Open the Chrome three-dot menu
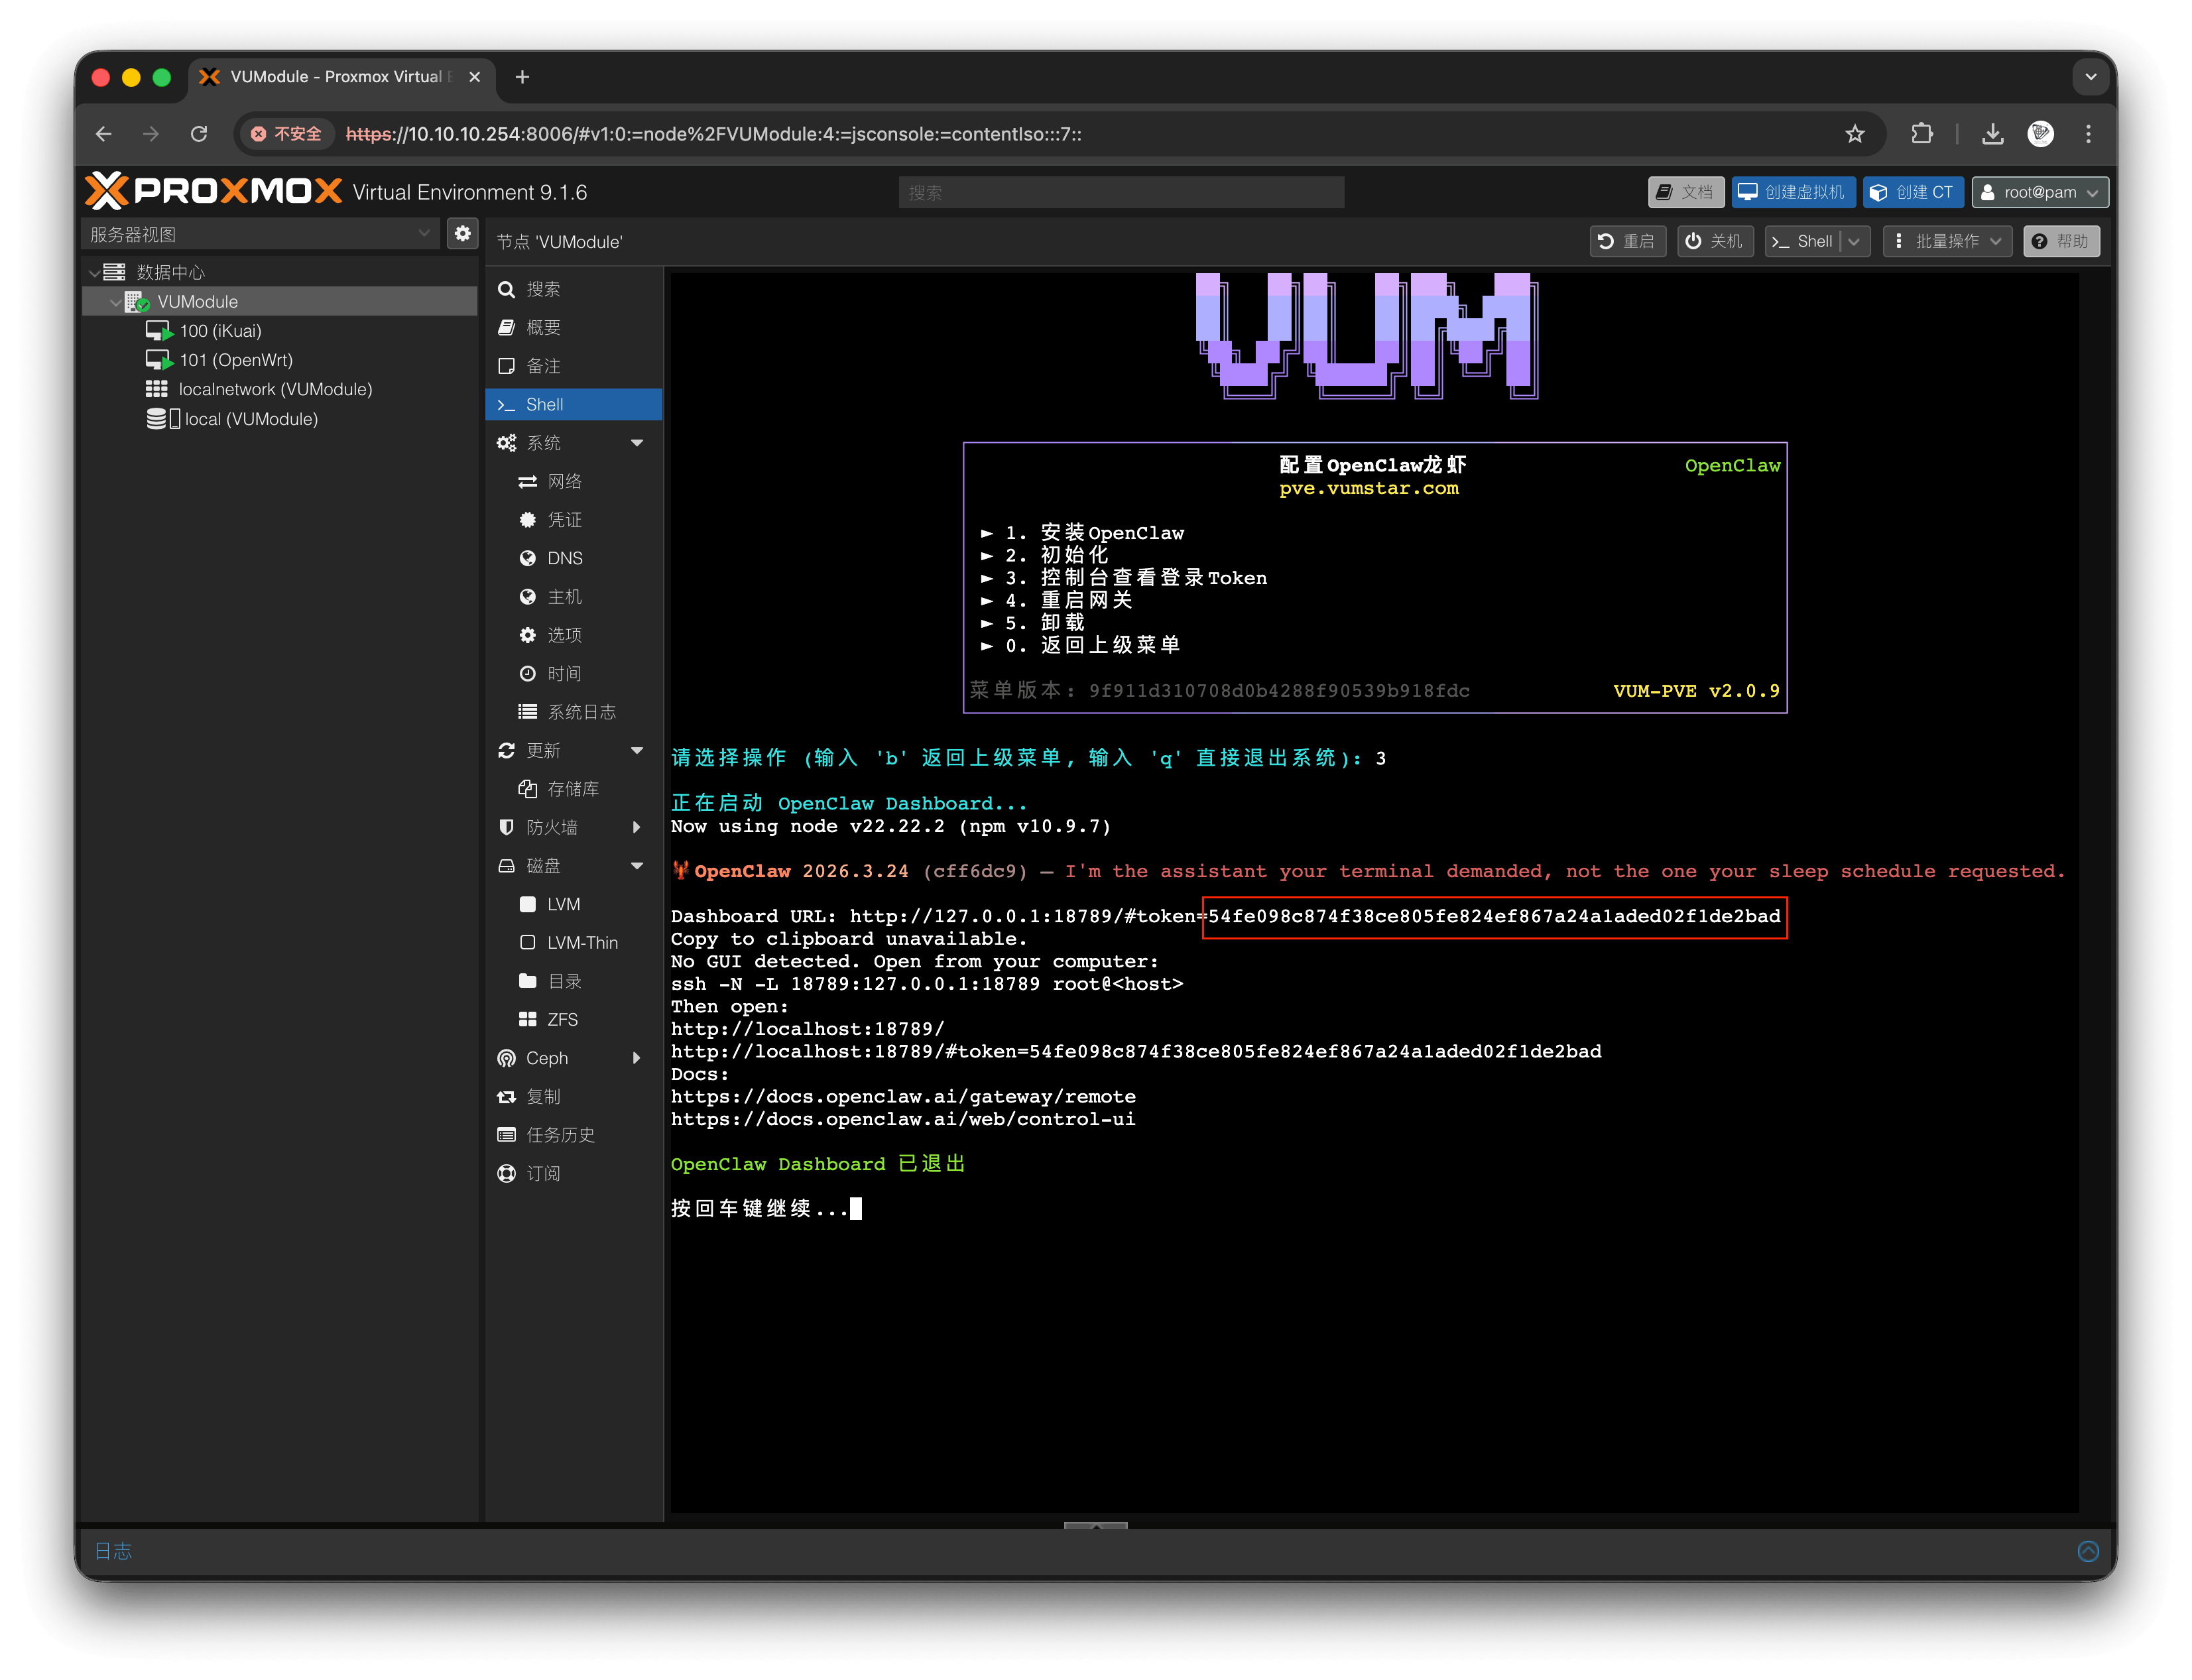This screenshot has width=2192, height=1680. 2088,134
